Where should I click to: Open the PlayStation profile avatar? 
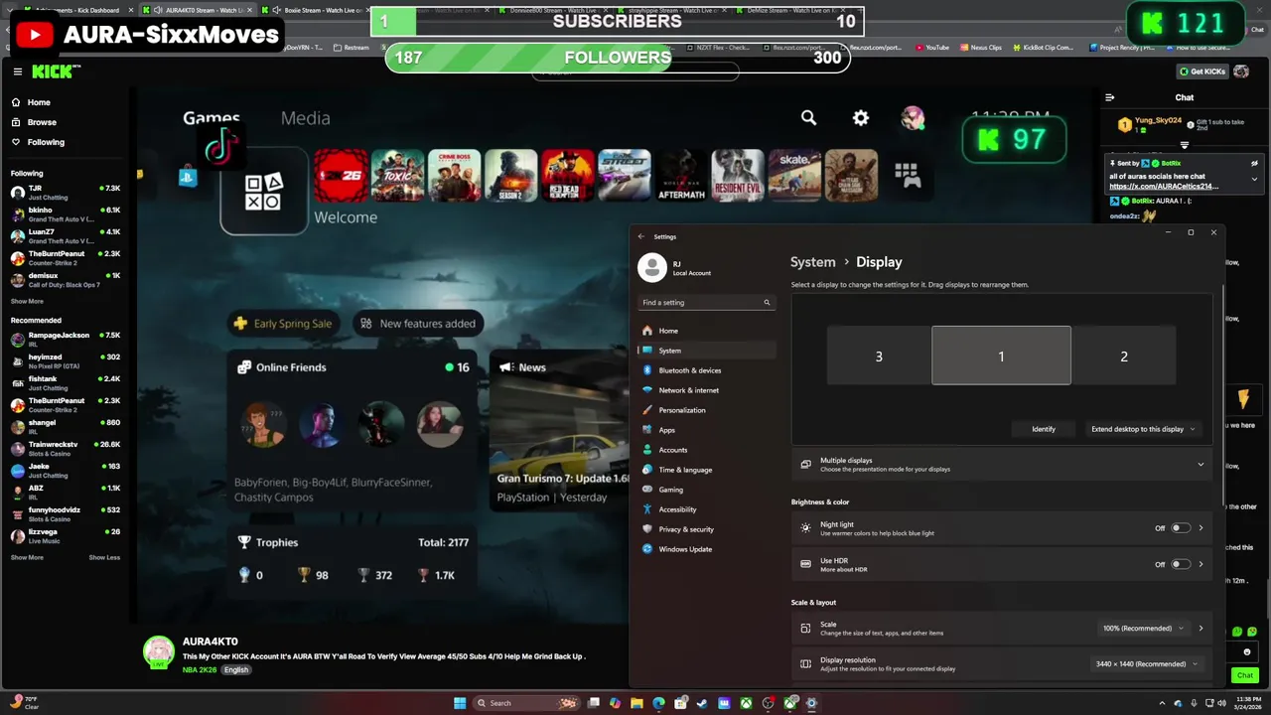point(913,118)
